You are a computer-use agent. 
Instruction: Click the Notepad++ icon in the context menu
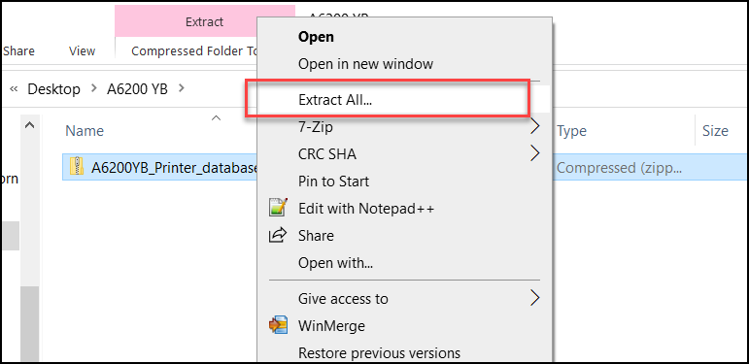click(x=278, y=208)
